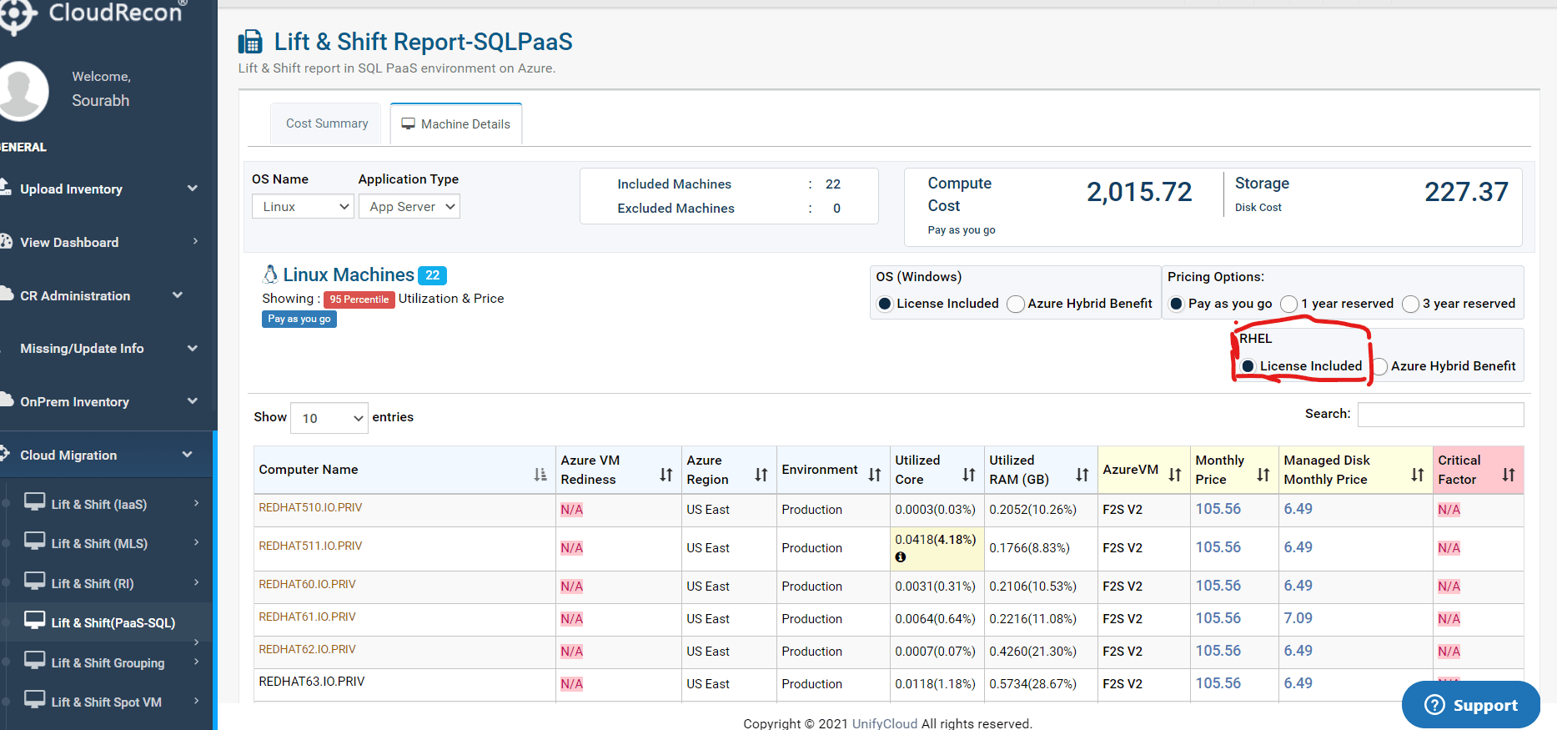This screenshot has height=730, width=1557.
Task: Sort by Monthly Price column arrows
Action: (1263, 475)
